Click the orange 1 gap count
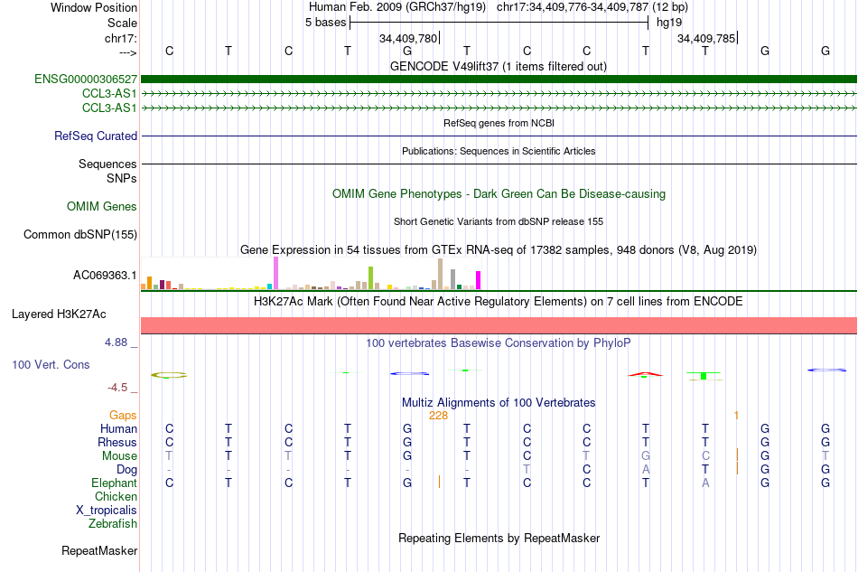This screenshot has height=572, width=858. click(x=736, y=416)
